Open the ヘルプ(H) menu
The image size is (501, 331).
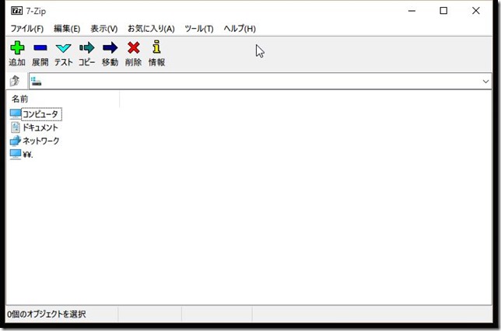(x=240, y=29)
